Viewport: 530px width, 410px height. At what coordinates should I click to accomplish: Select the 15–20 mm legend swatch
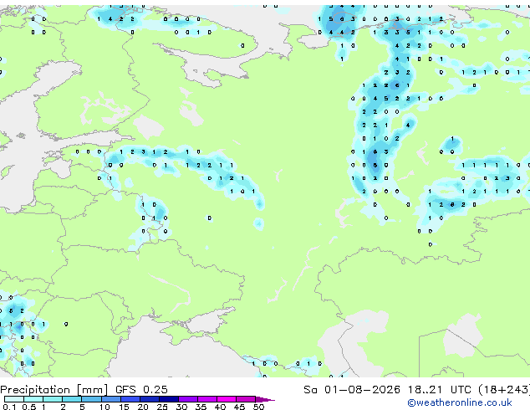click(130, 399)
